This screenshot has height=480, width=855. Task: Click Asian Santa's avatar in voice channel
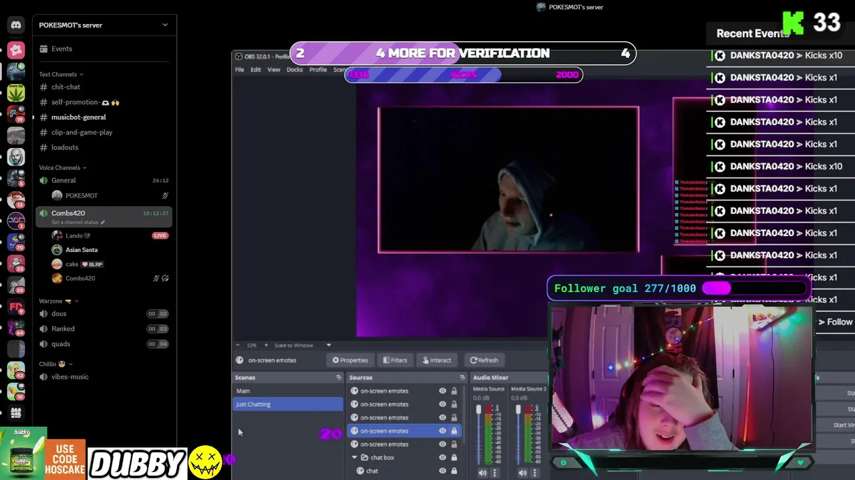tap(57, 250)
